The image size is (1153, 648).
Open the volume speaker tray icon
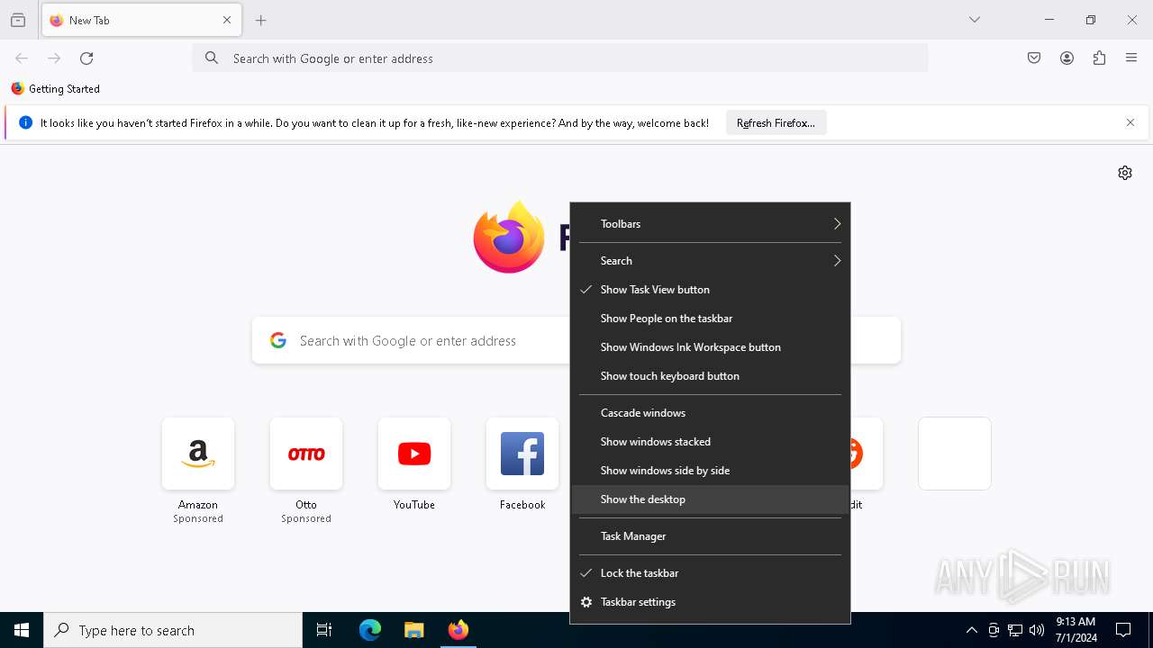(x=1037, y=630)
